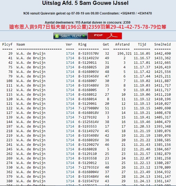Click the title Uitslag Afd. 5 Sam Gouwe IJssel
Screen dimensions: 176x186
[x=85, y=3]
